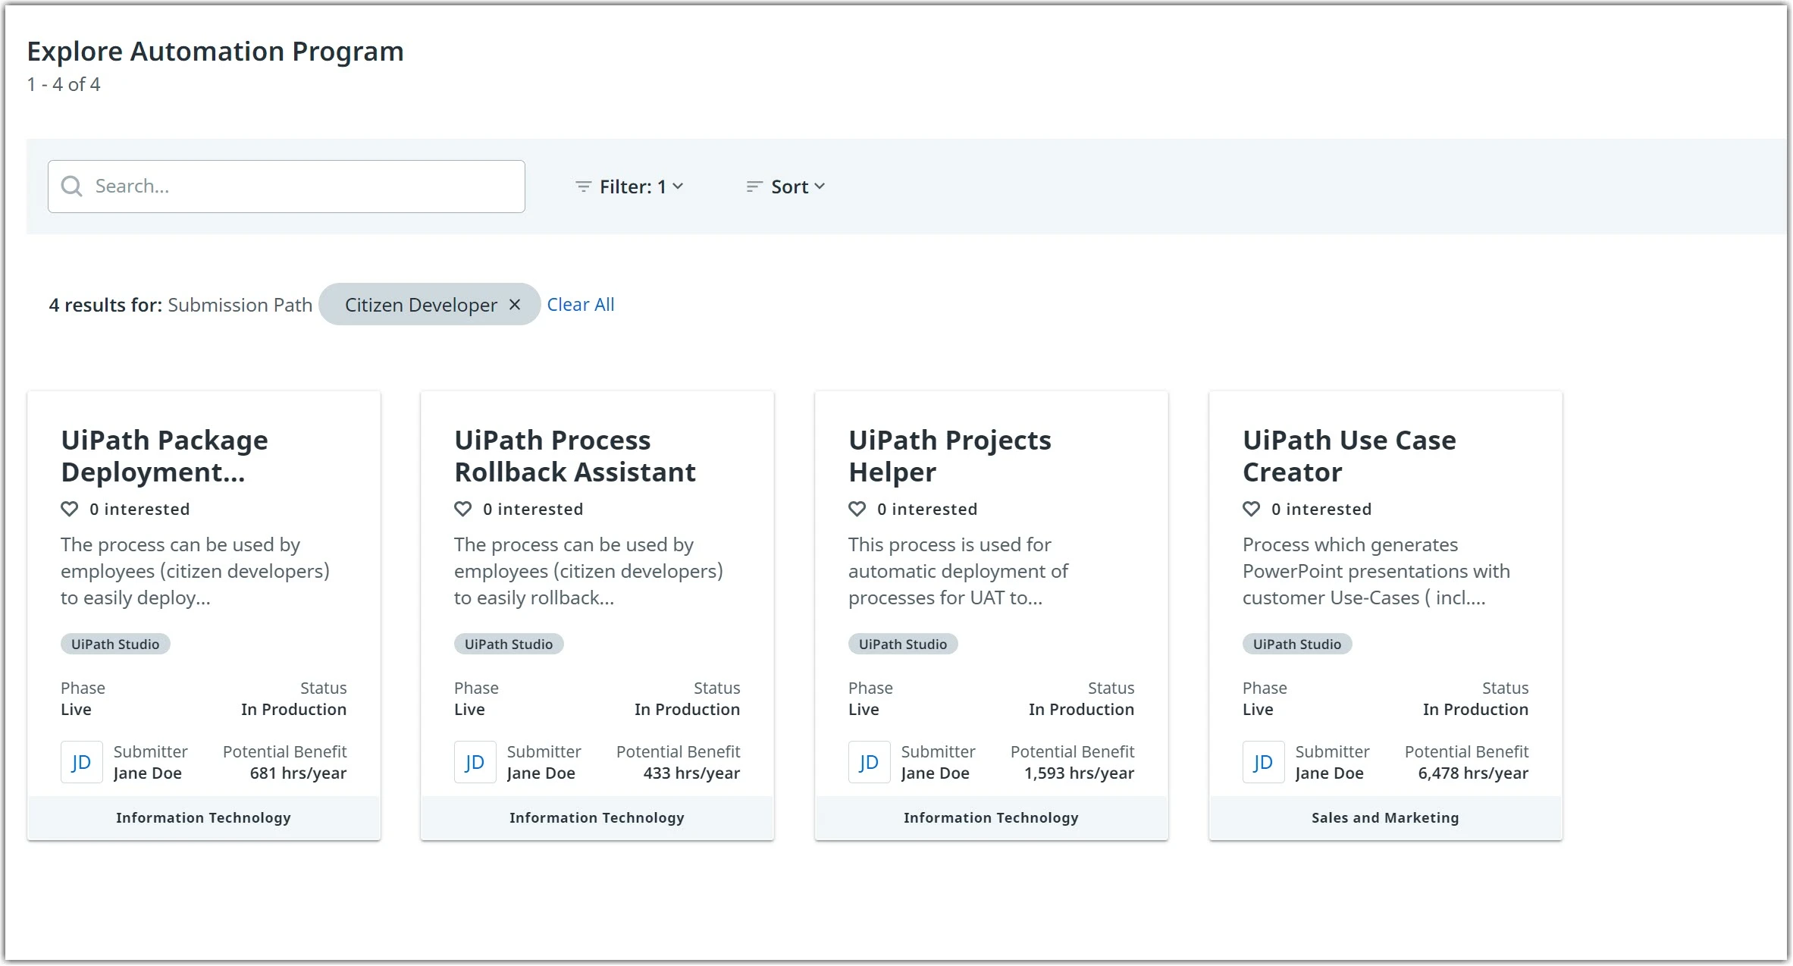
Task: Click In Production status on Package Deployment card
Action: click(293, 710)
